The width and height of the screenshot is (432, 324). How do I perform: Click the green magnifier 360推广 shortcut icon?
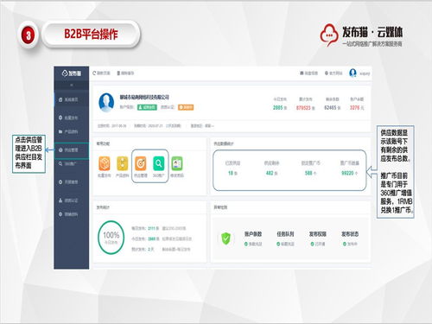(x=159, y=163)
